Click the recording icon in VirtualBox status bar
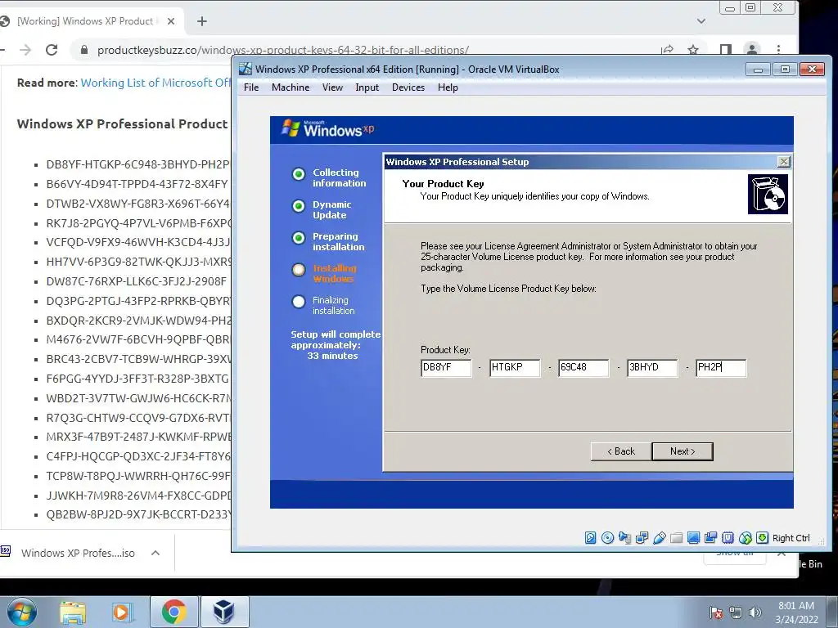The height and width of the screenshot is (628, 838). click(710, 538)
